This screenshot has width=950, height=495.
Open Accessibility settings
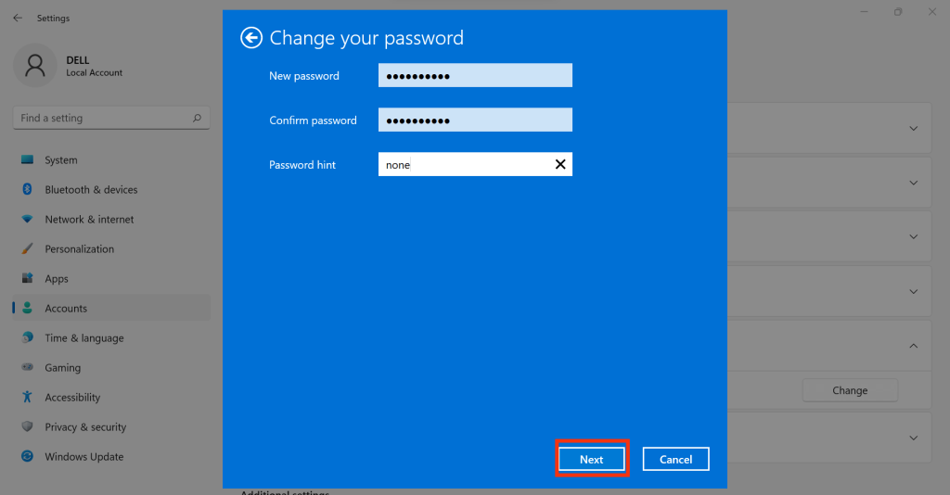[111, 397]
